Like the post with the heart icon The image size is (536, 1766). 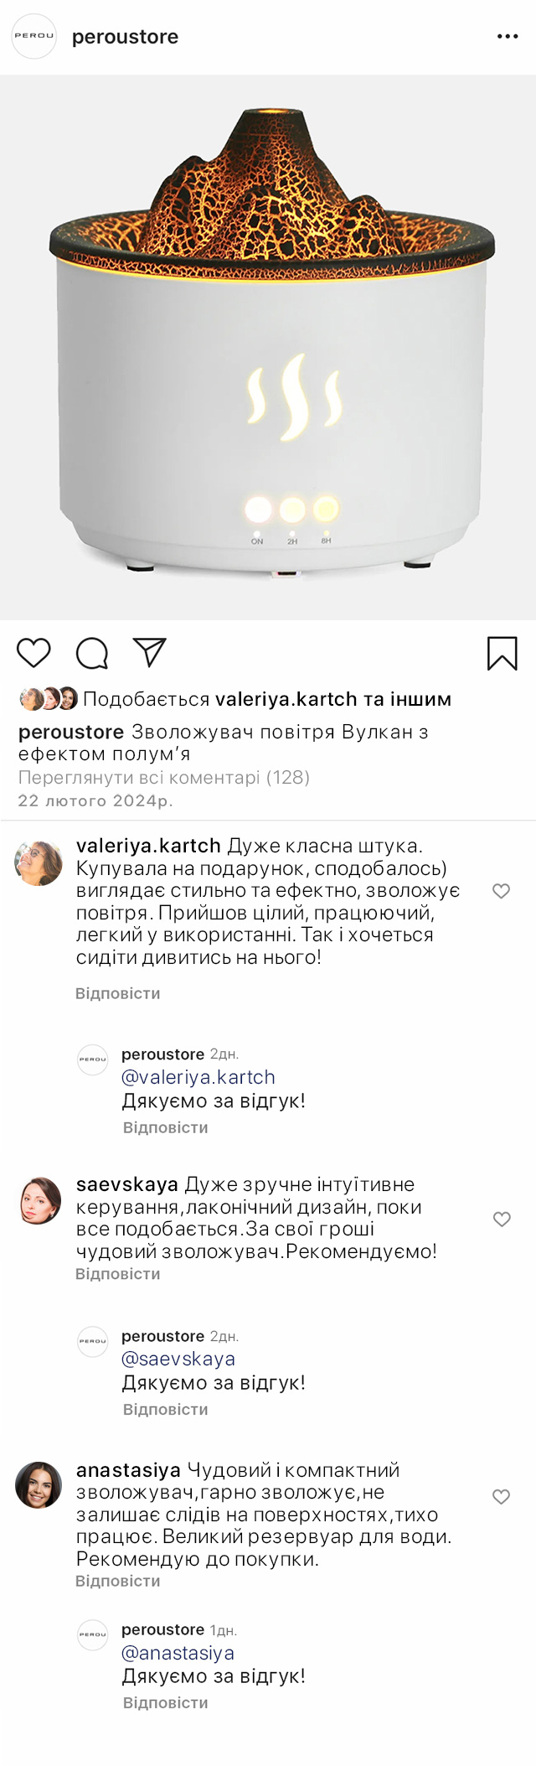pos(33,653)
